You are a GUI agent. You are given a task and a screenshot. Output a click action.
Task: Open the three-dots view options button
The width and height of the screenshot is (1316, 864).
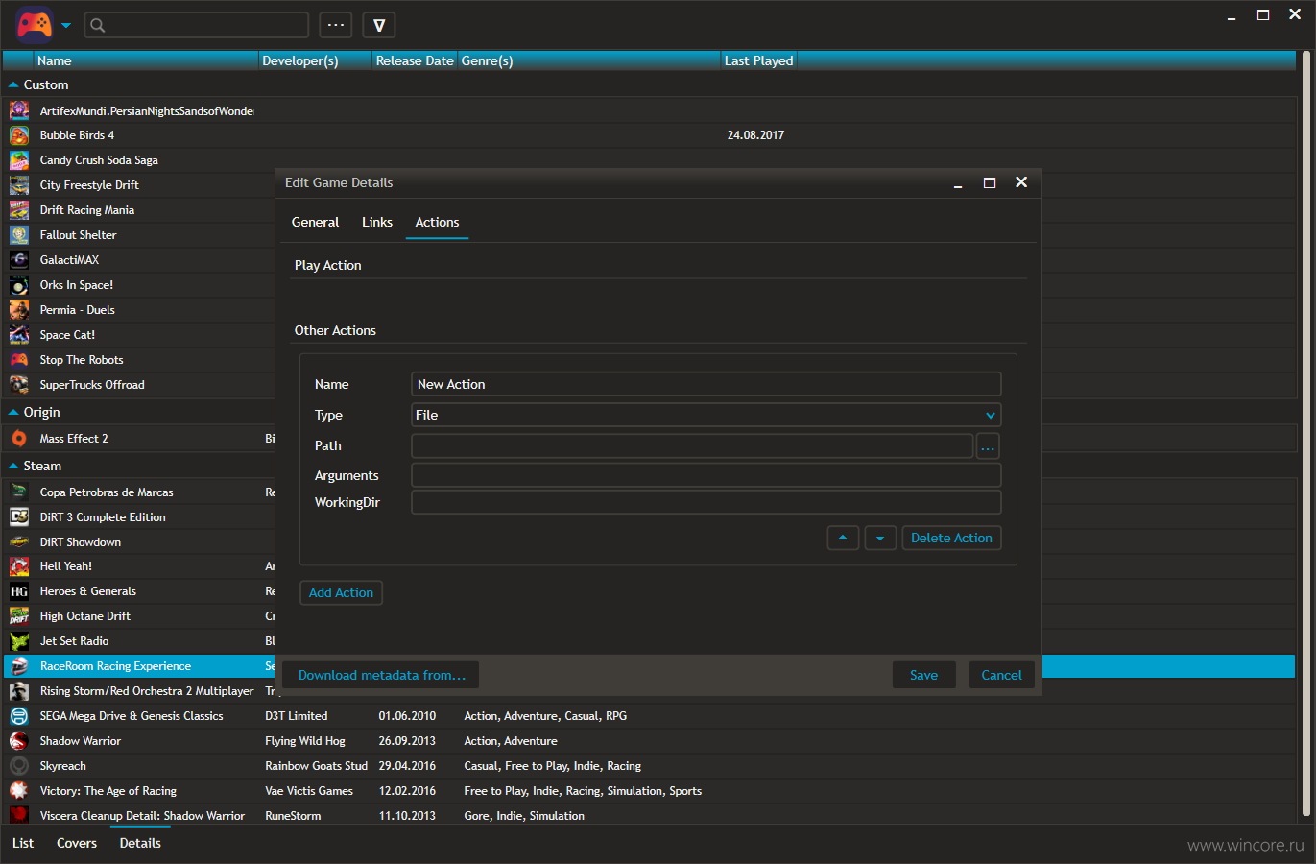(335, 25)
